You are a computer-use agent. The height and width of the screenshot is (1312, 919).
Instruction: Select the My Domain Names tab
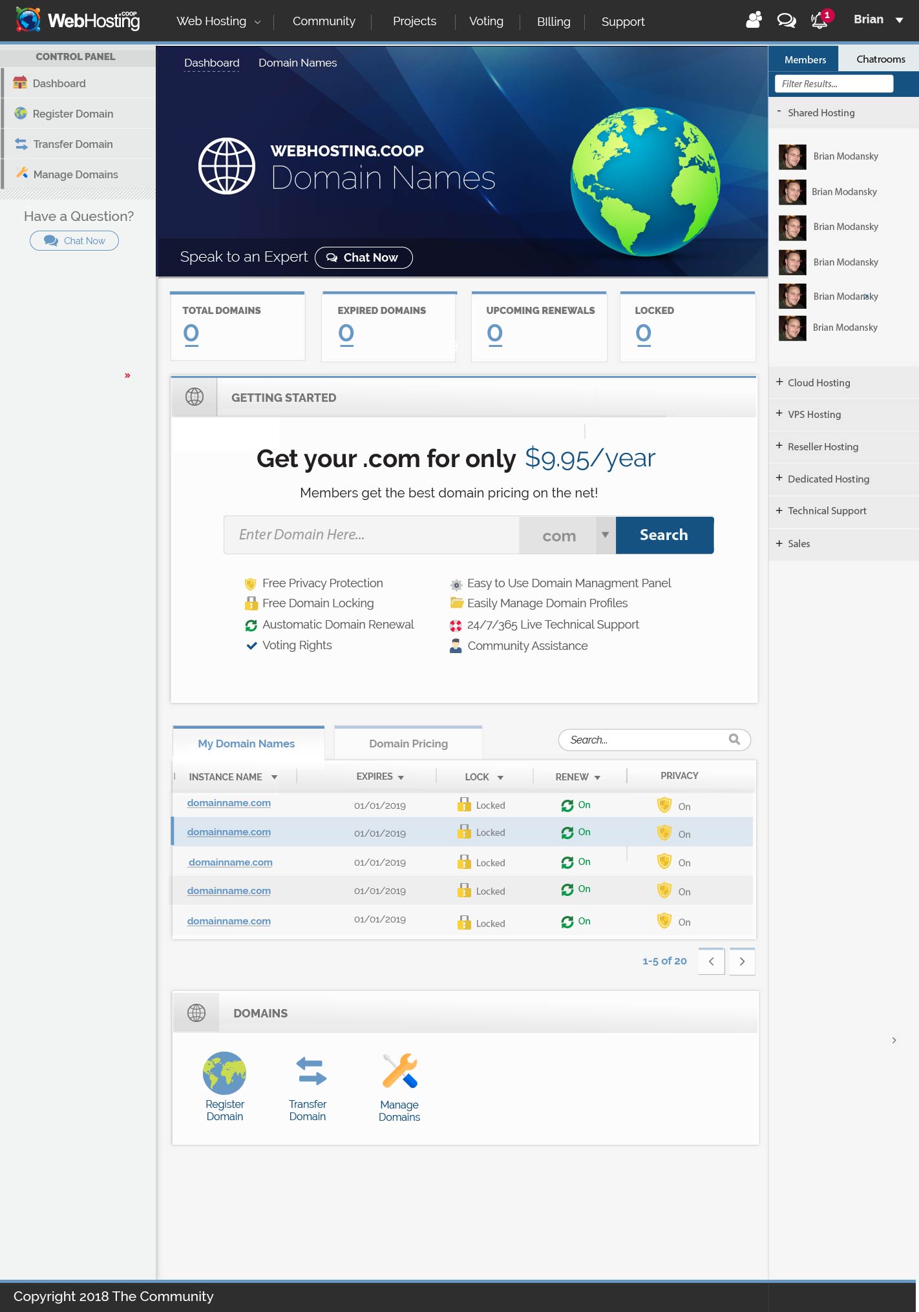point(248,743)
